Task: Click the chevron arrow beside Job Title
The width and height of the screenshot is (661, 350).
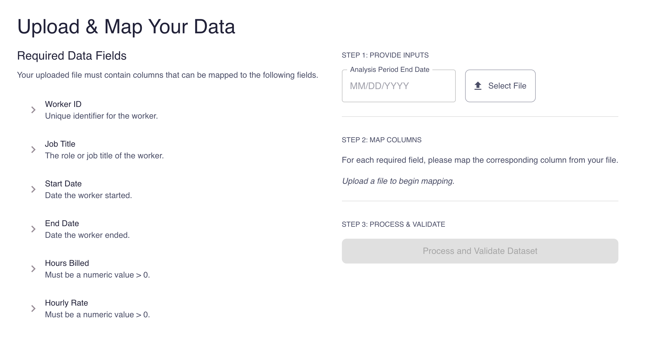Action: tap(33, 150)
